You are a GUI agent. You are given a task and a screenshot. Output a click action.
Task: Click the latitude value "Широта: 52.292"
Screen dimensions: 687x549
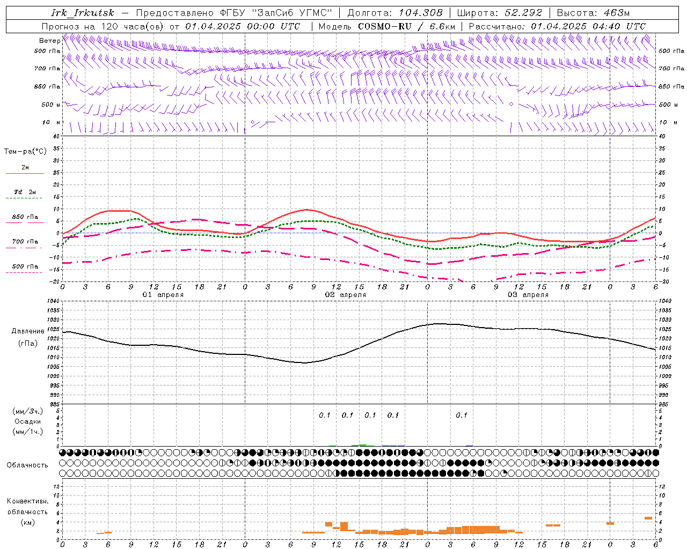[500, 13]
